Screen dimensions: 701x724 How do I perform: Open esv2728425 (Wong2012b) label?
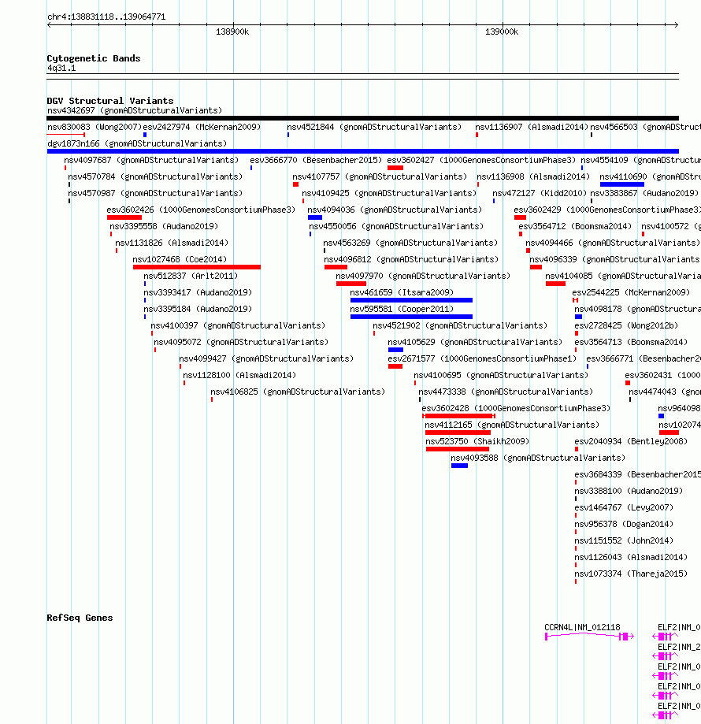click(626, 326)
